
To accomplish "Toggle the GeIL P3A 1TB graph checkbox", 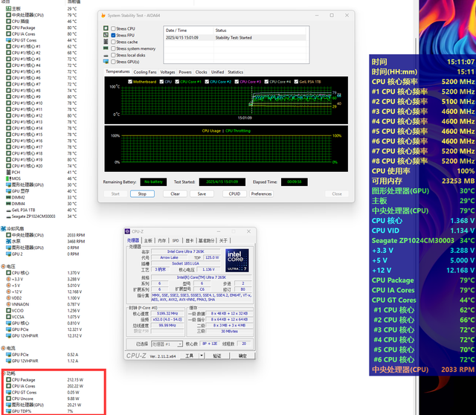I will [x=296, y=82].
